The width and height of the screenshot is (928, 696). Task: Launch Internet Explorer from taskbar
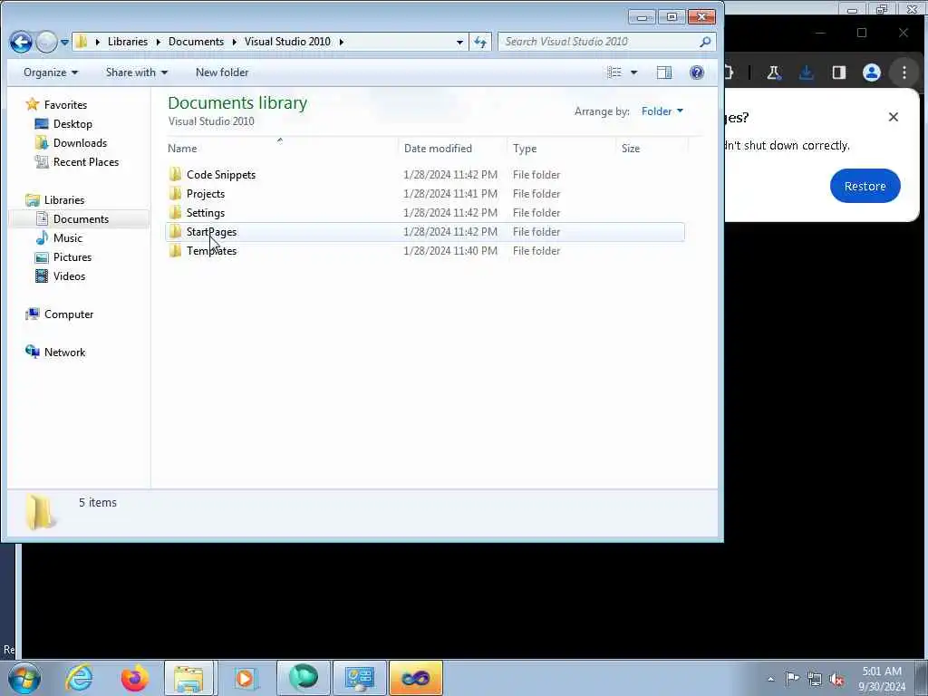click(79, 678)
